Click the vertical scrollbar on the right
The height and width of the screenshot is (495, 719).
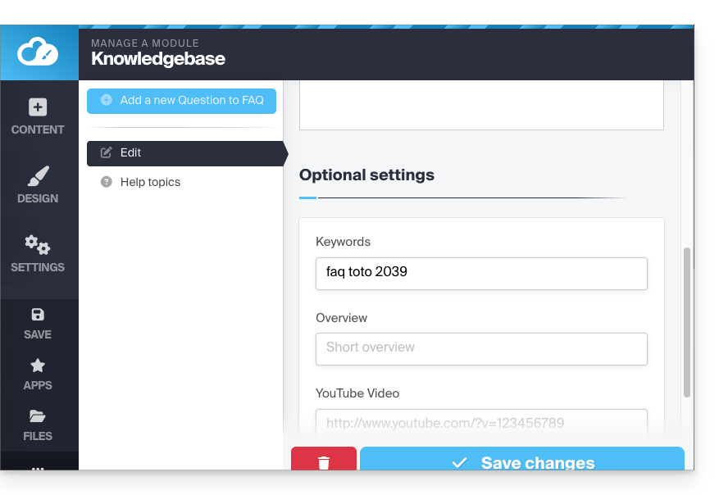[x=687, y=323]
